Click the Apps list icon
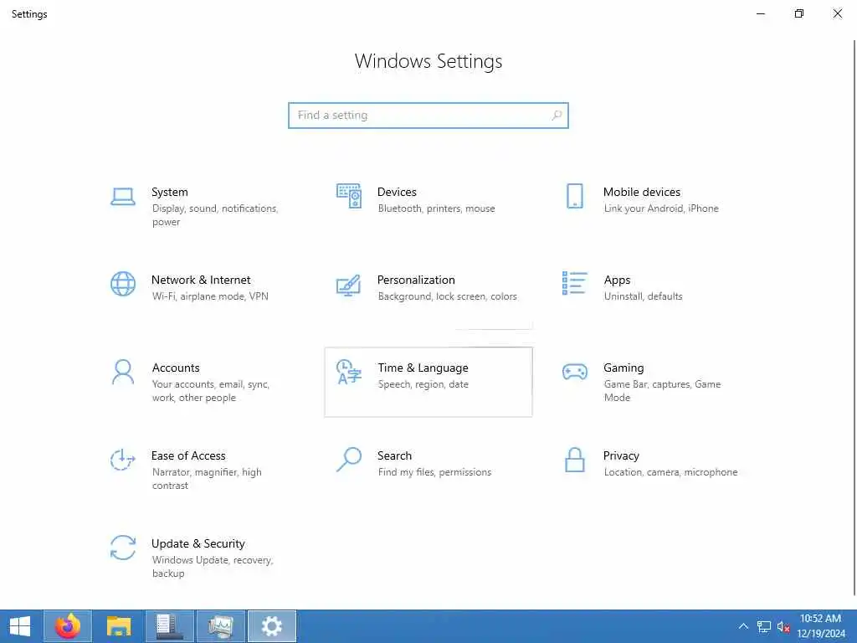Viewport: 857px width, 643px height. (x=574, y=283)
